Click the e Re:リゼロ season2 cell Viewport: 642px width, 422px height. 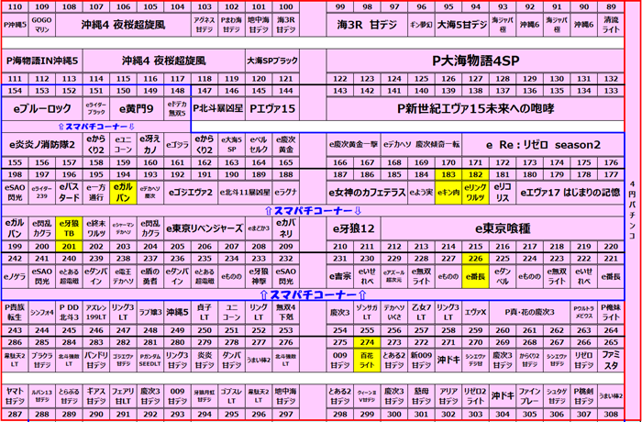[x=543, y=145]
